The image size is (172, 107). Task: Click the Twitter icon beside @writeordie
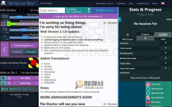pos(148,93)
